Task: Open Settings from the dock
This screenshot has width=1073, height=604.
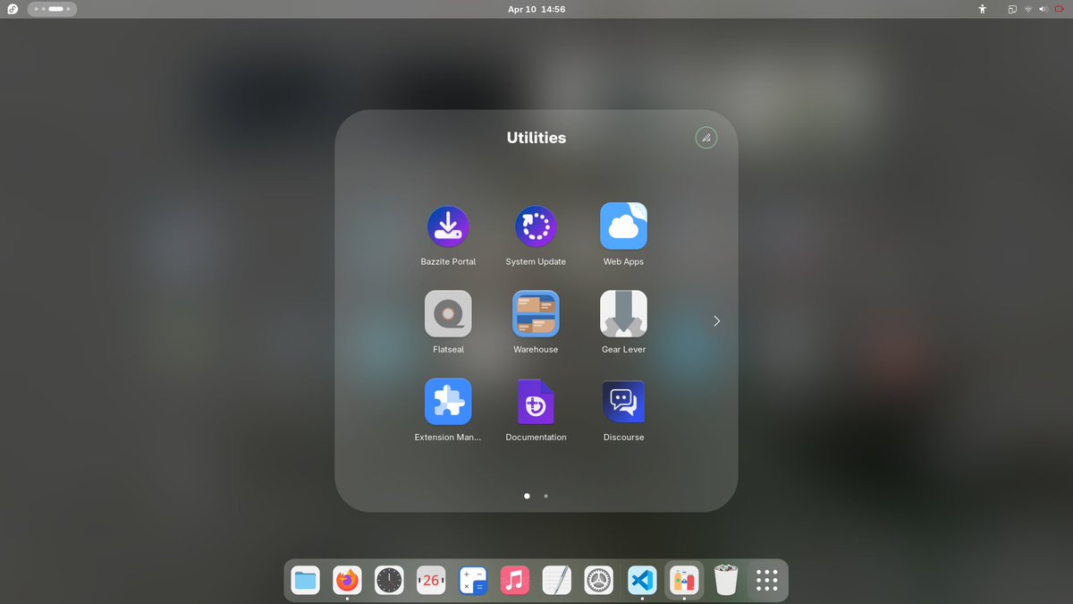Action: [x=599, y=581]
